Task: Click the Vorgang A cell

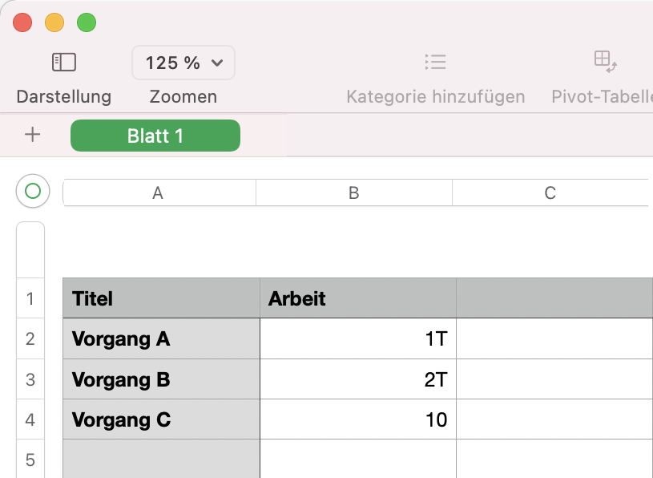Action: [160, 338]
